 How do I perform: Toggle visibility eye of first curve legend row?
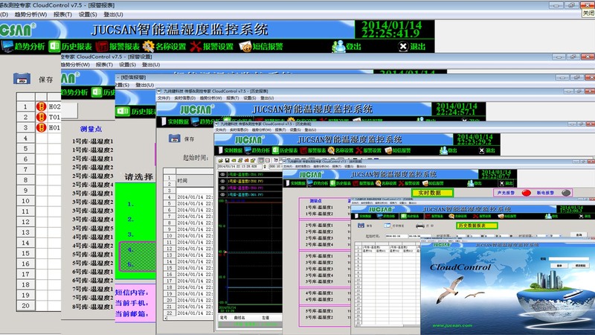[222, 175]
